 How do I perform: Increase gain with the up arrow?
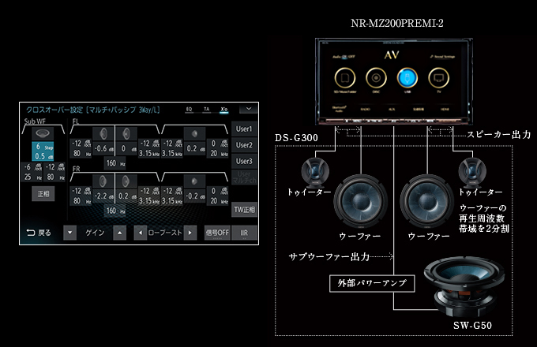pyautogui.click(x=118, y=233)
